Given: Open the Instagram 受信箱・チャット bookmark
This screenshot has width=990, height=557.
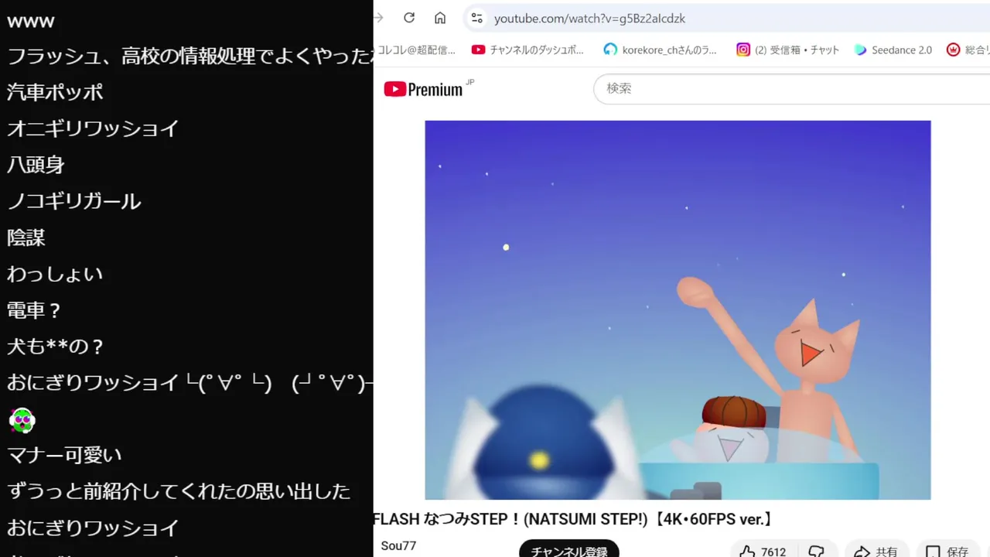Looking at the screenshot, I should pyautogui.click(x=787, y=50).
